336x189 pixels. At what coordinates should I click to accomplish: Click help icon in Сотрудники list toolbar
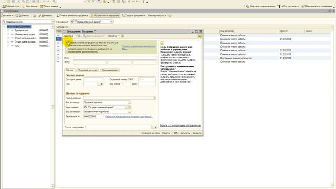[170, 16]
